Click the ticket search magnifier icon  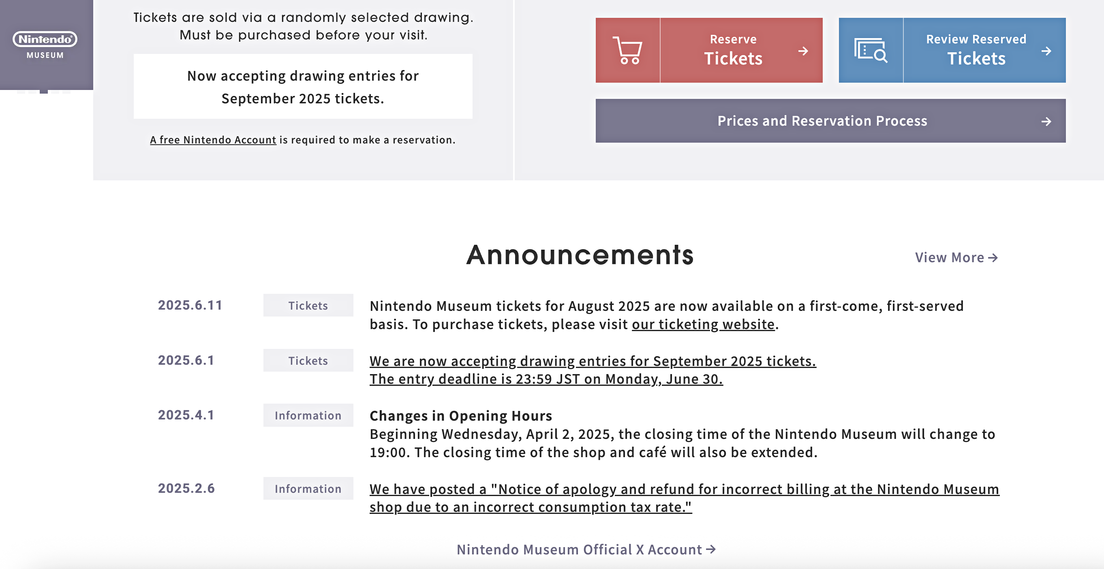[871, 51]
